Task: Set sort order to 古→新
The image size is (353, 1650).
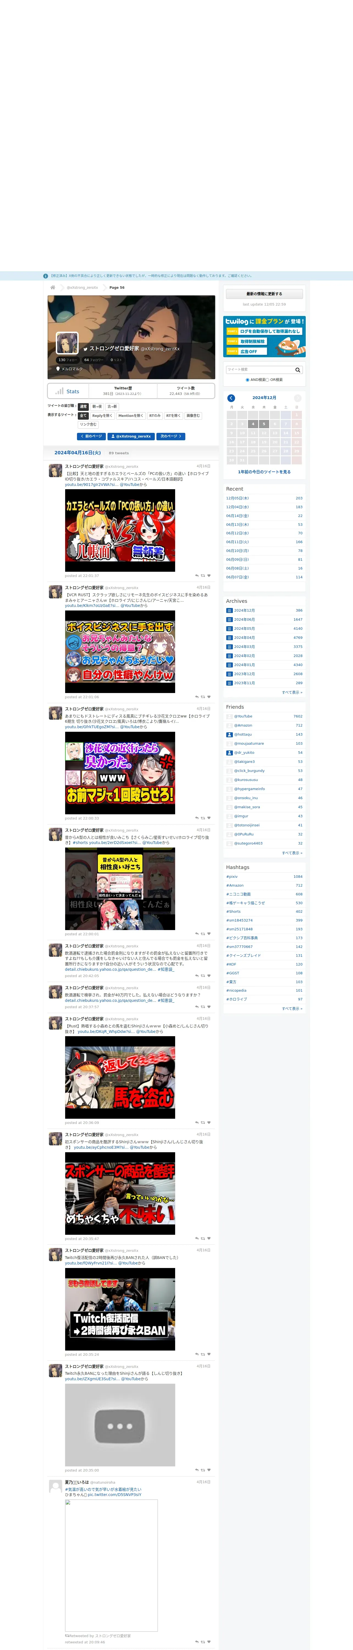Action: [112, 407]
